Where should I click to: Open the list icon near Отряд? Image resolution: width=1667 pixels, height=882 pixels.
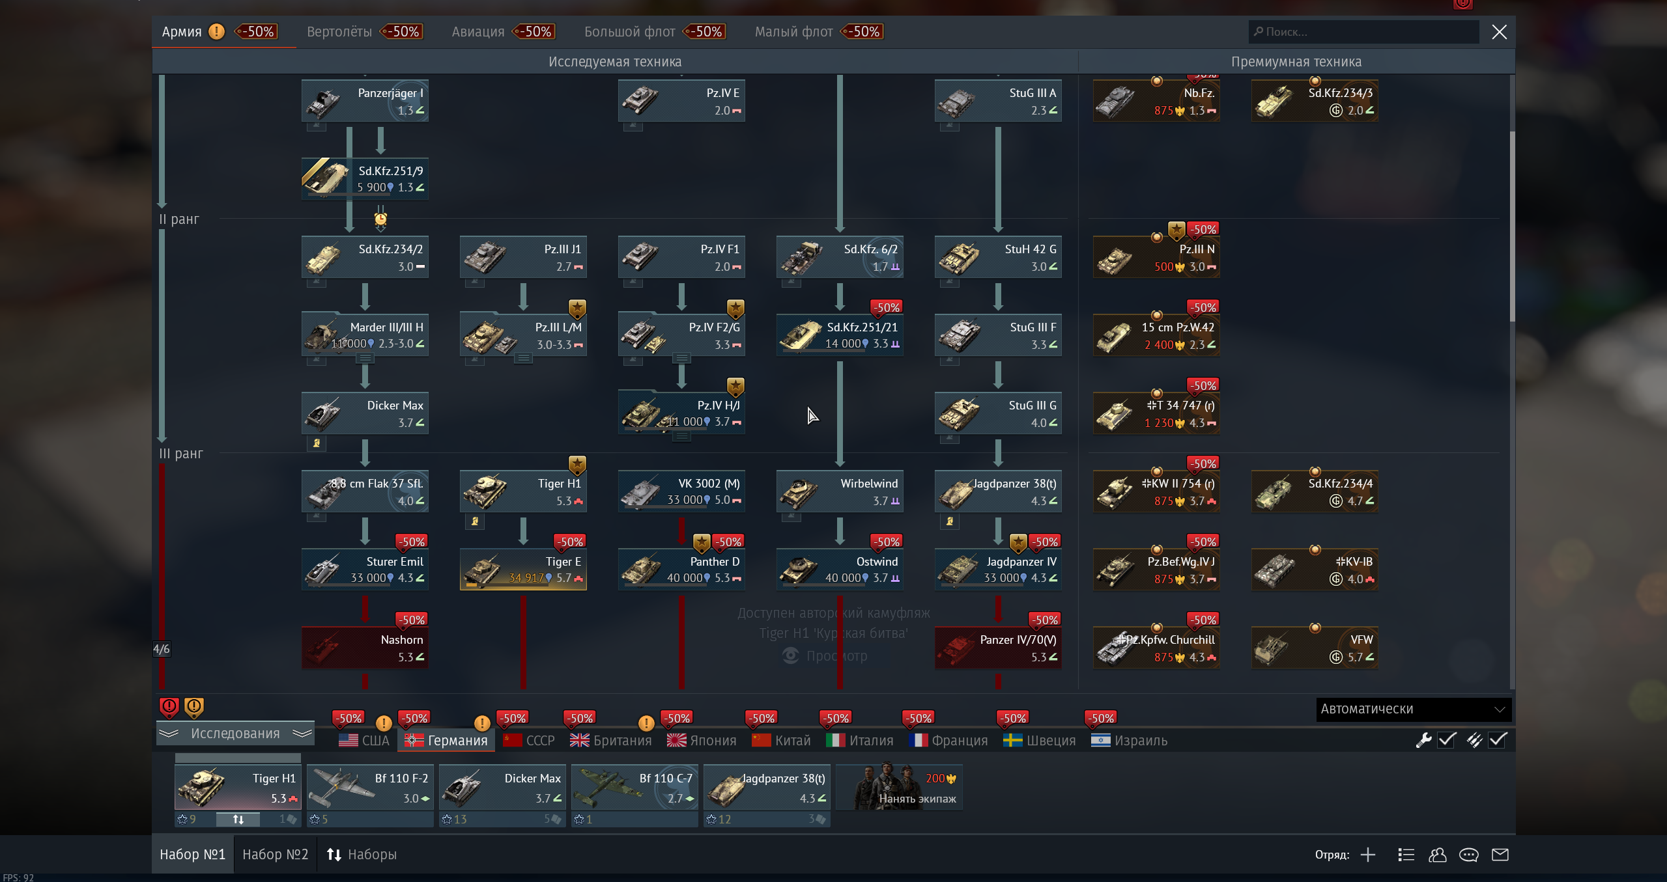(1406, 855)
